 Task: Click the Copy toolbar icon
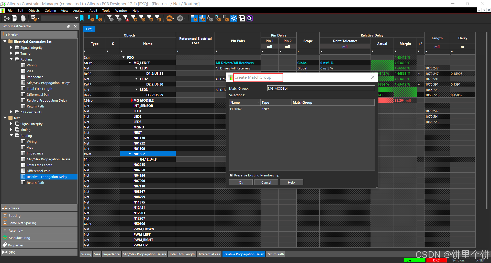pos(15,18)
